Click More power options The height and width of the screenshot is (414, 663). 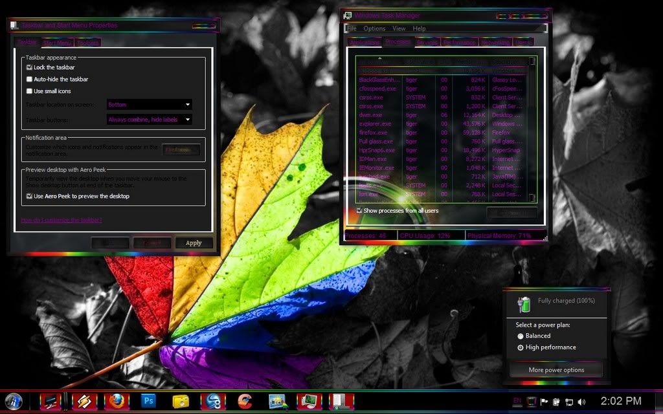(x=556, y=370)
